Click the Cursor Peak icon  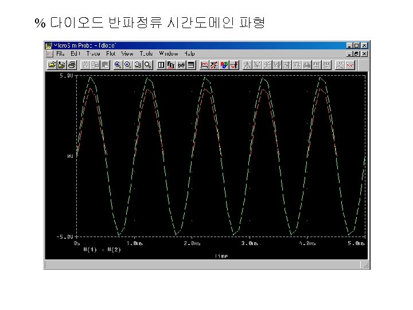coord(247,65)
